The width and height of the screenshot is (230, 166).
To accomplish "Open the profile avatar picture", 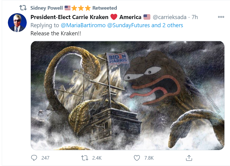I will (x=17, y=23).
